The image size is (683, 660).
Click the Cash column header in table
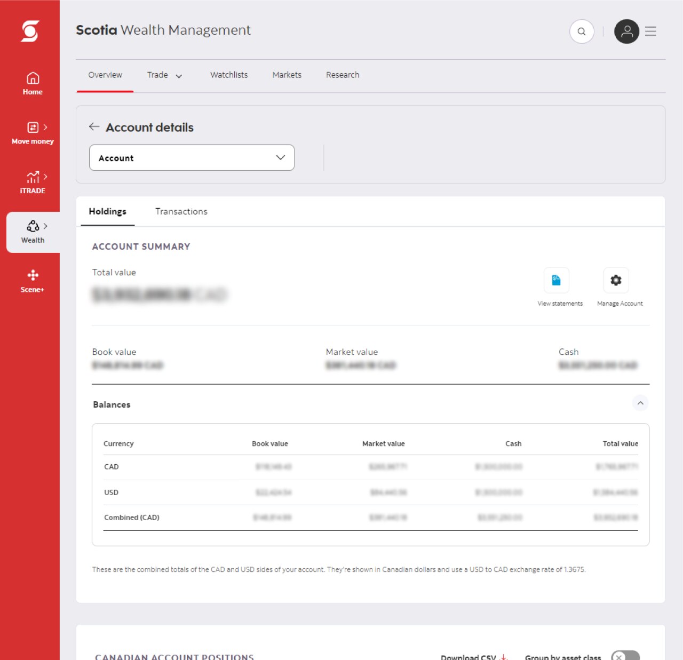click(x=513, y=444)
